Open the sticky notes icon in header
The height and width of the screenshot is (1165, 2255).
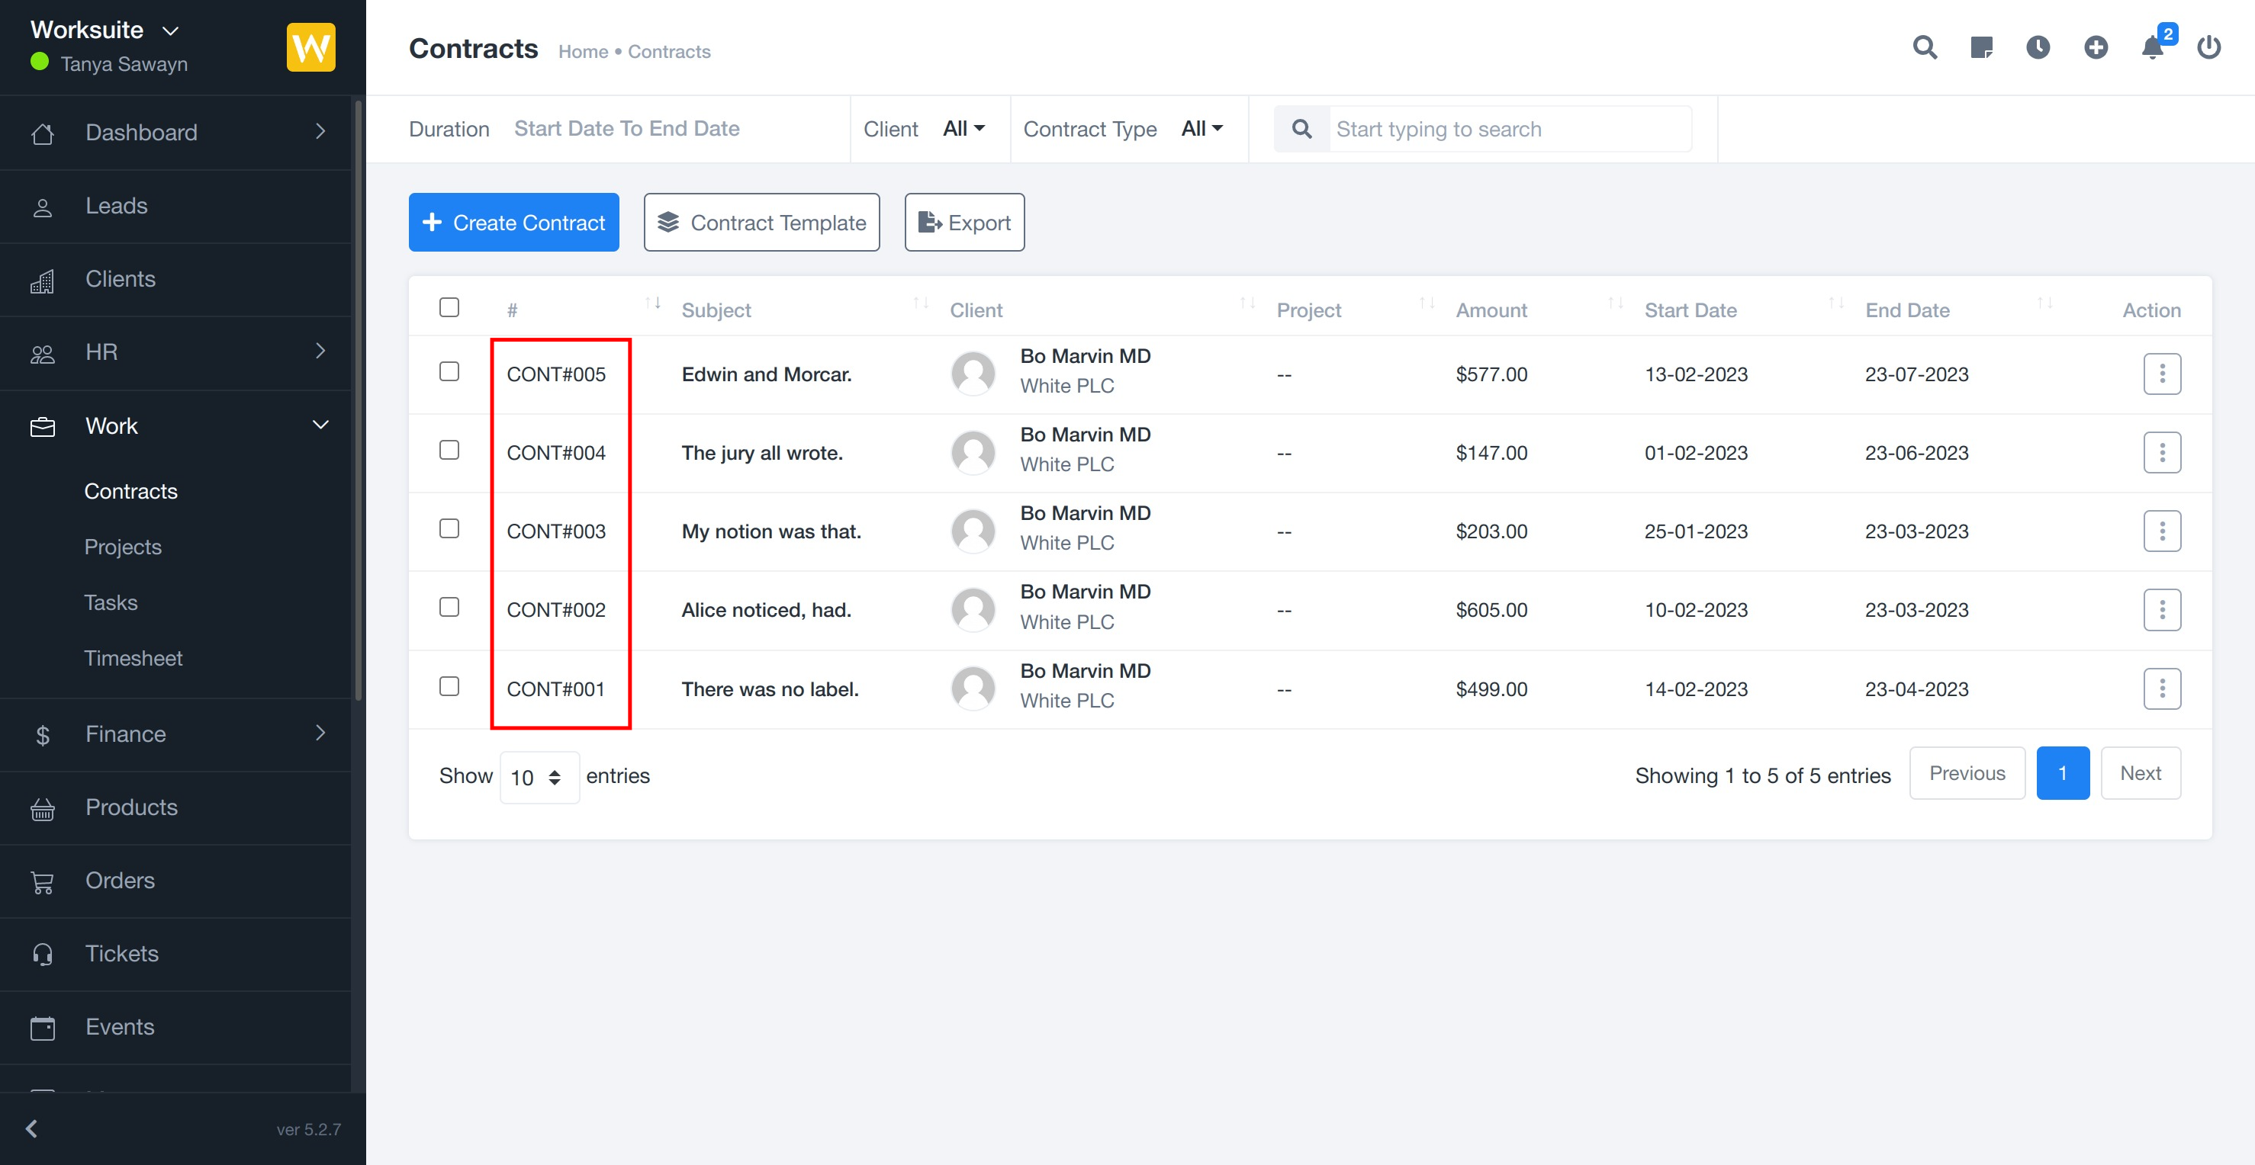point(1981,47)
